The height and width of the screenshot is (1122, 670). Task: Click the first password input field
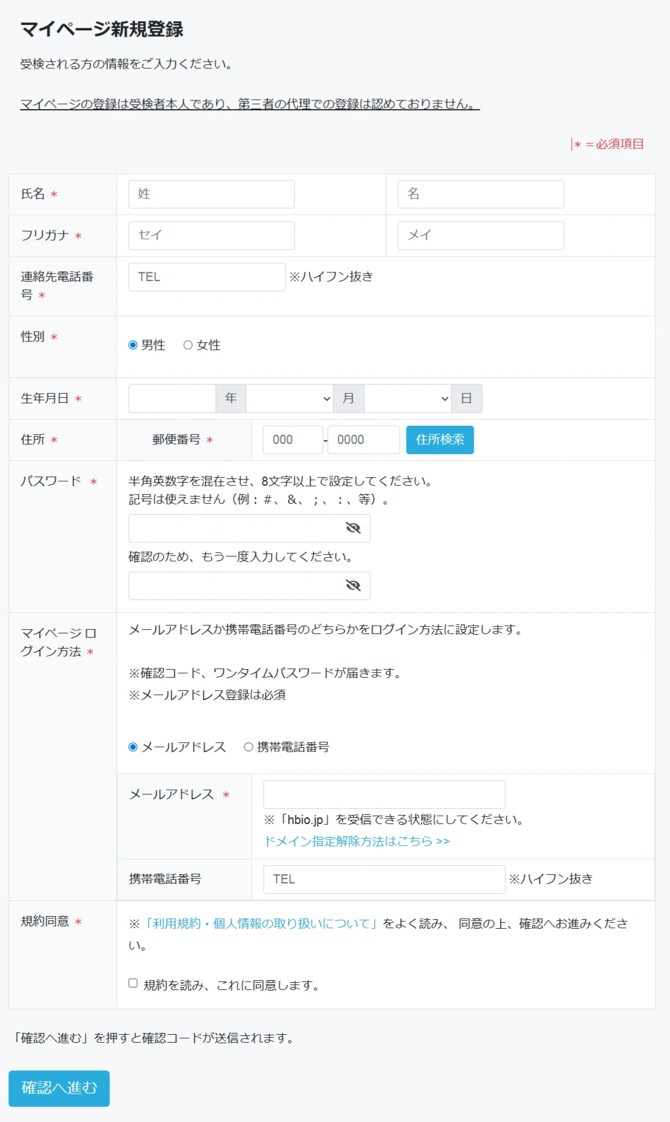click(x=249, y=528)
